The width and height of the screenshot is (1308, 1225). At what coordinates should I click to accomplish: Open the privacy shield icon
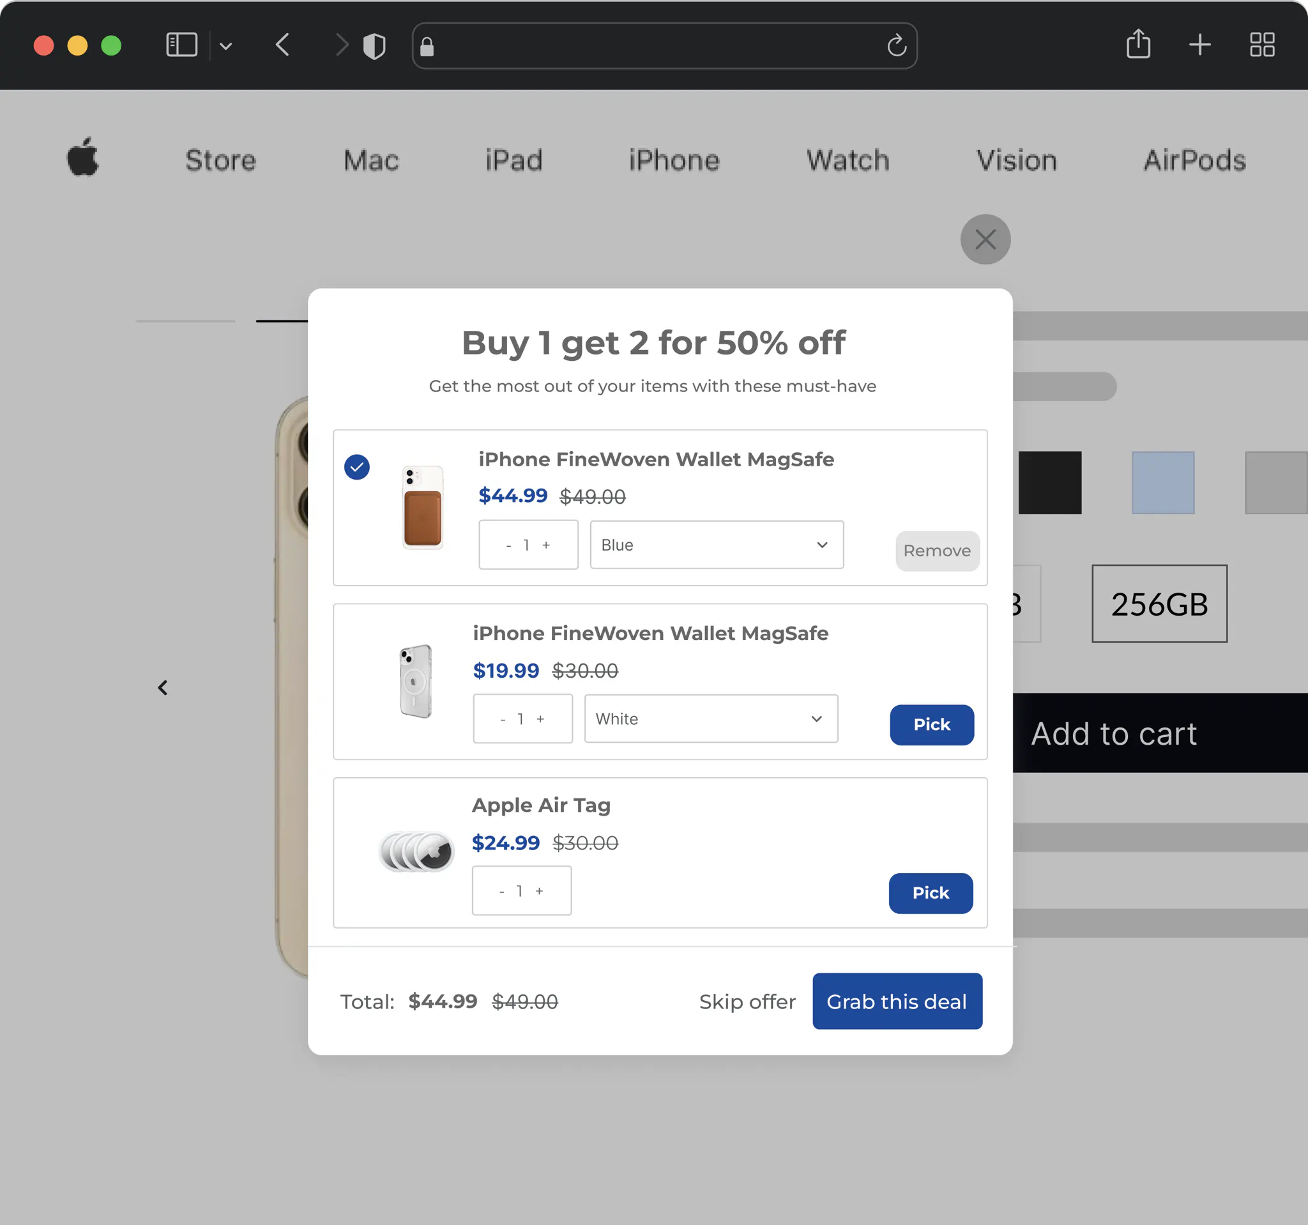pyautogui.click(x=374, y=46)
